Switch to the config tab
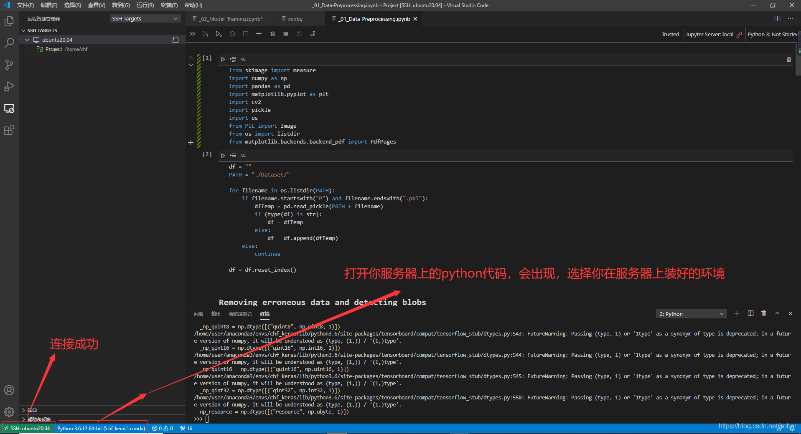The image size is (801, 434). point(295,19)
